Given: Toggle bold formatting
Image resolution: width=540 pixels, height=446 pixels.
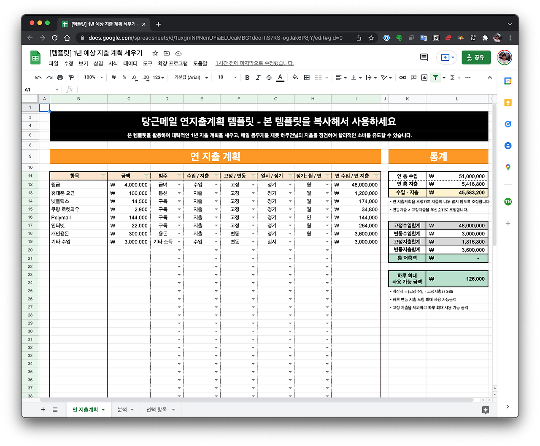Looking at the screenshot, I should tap(247, 78).
